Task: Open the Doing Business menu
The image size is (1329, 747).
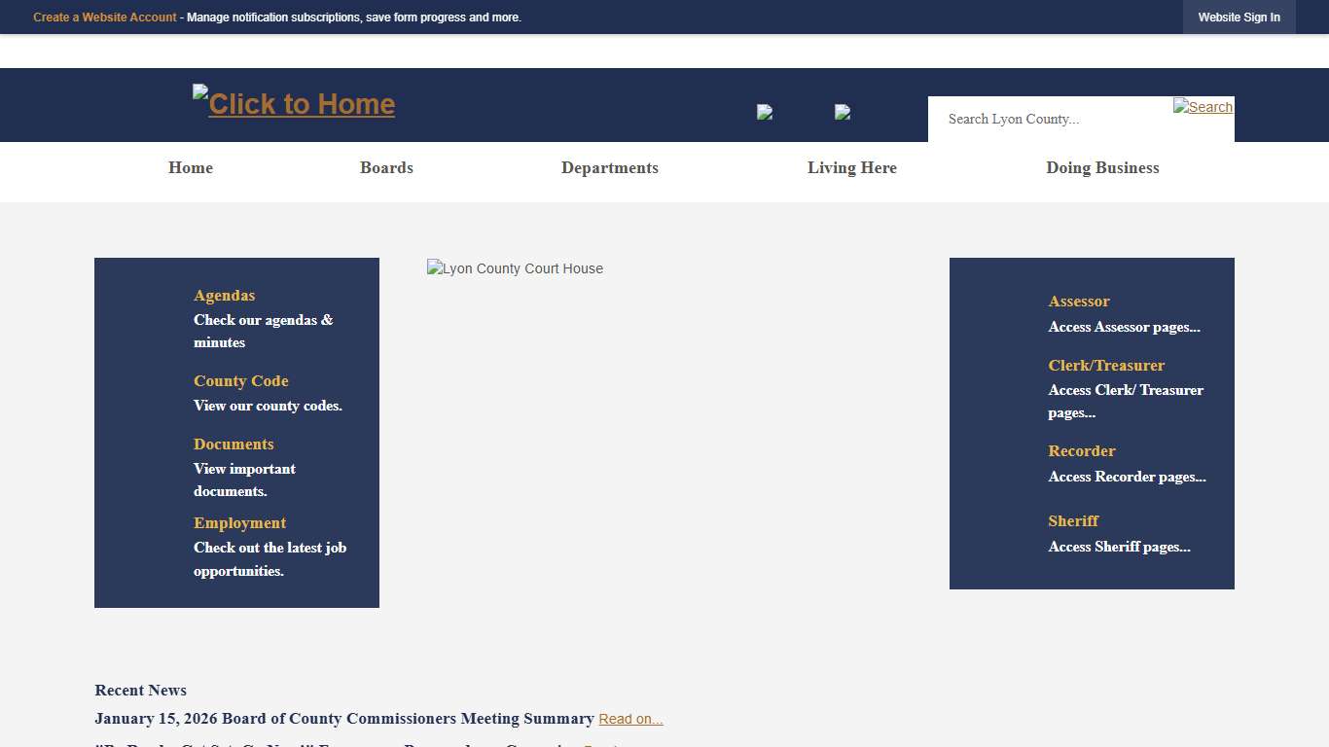Action: [1102, 167]
